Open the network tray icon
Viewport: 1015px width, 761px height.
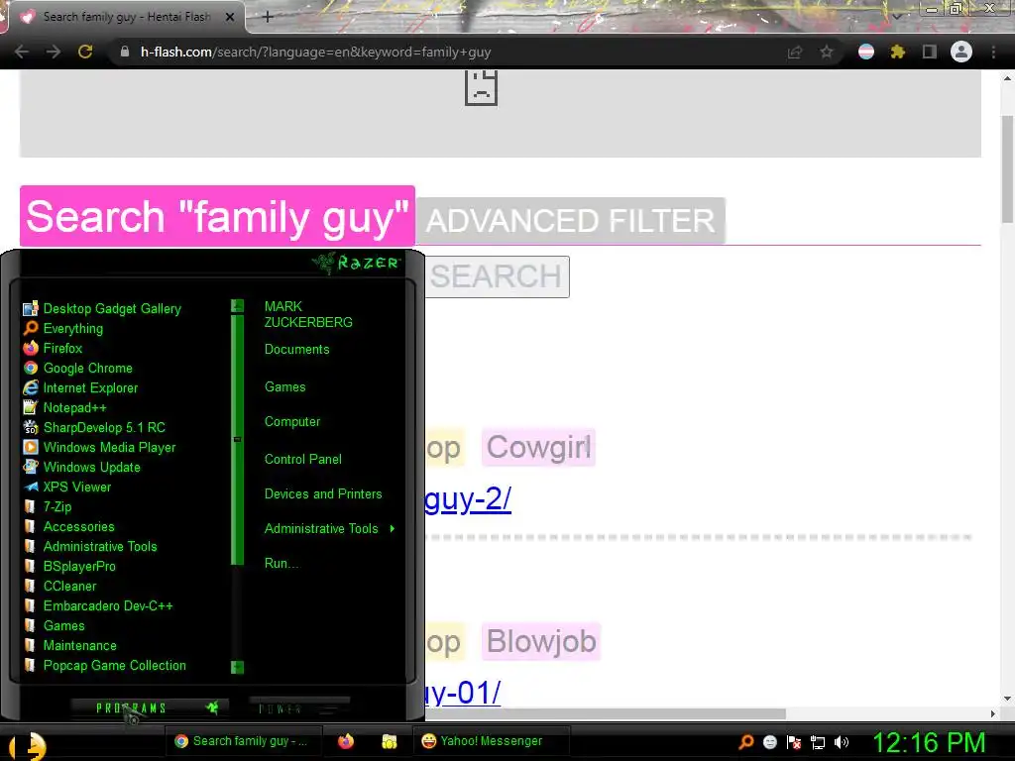pyautogui.click(x=818, y=742)
